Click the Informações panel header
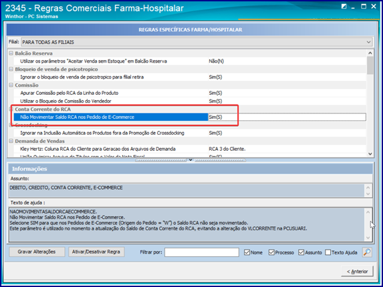Viewport: 383px width, 287px height. click(x=190, y=169)
